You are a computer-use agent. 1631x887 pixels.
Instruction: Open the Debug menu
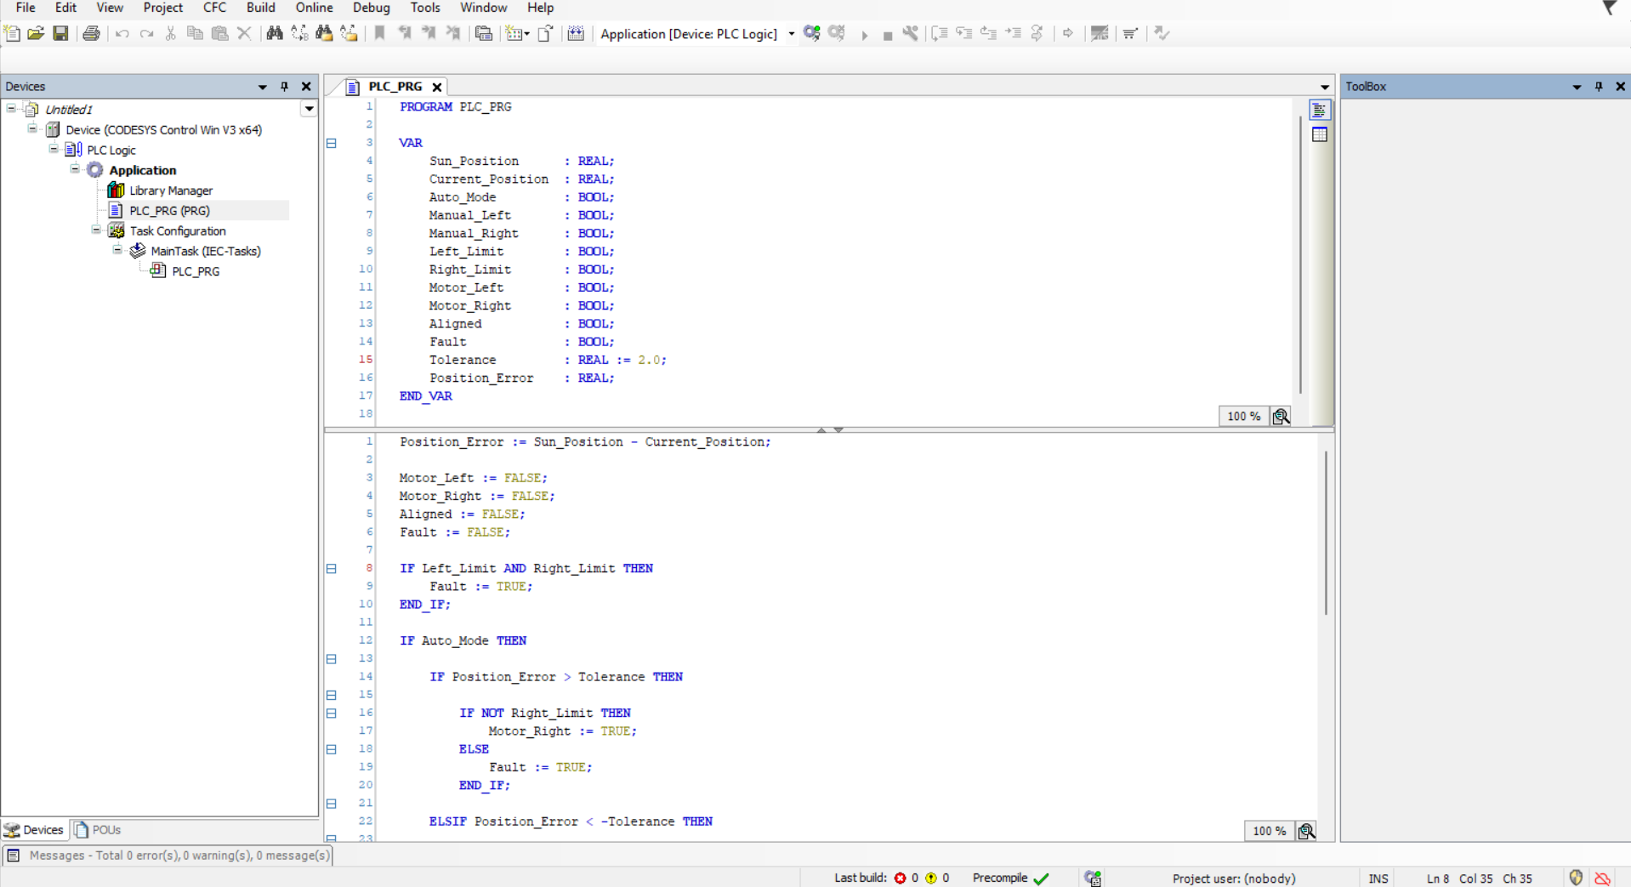coord(371,8)
